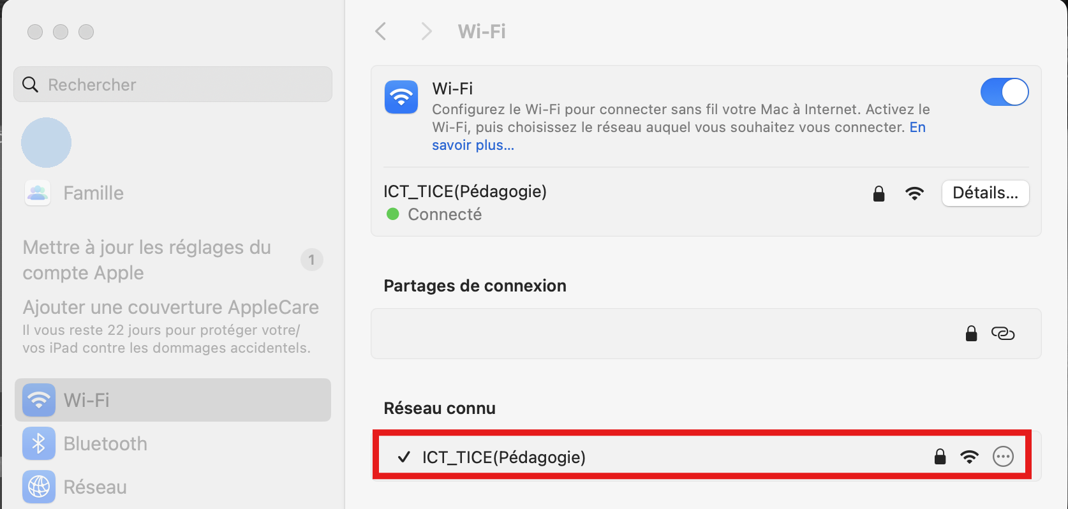Click the green Connecté status indicator
This screenshot has height=509, width=1068.
click(x=393, y=215)
